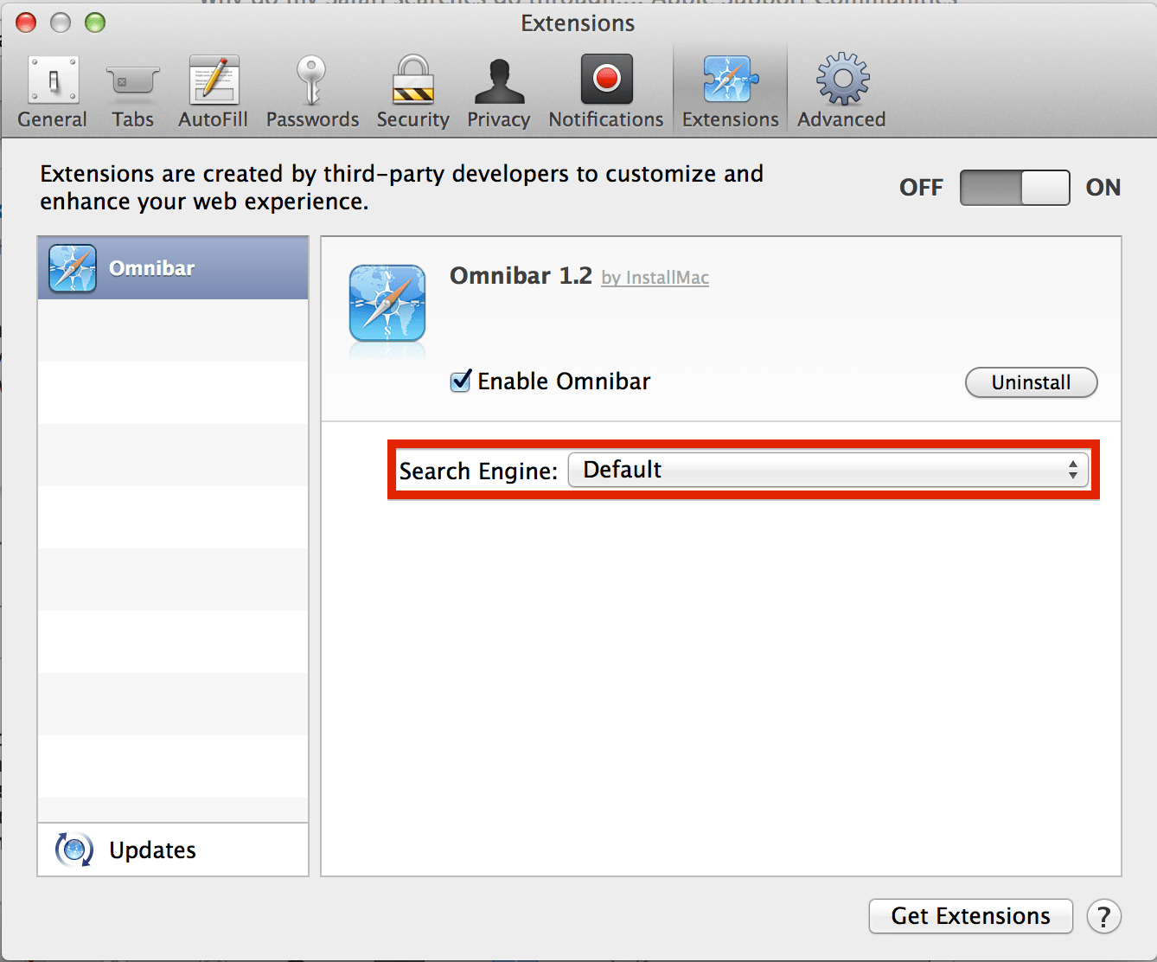This screenshot has height=962, width=1157.
Task: Open the Search Engine dropdown
Action: (828, 470)
